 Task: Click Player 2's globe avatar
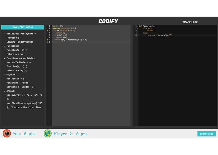48,133
